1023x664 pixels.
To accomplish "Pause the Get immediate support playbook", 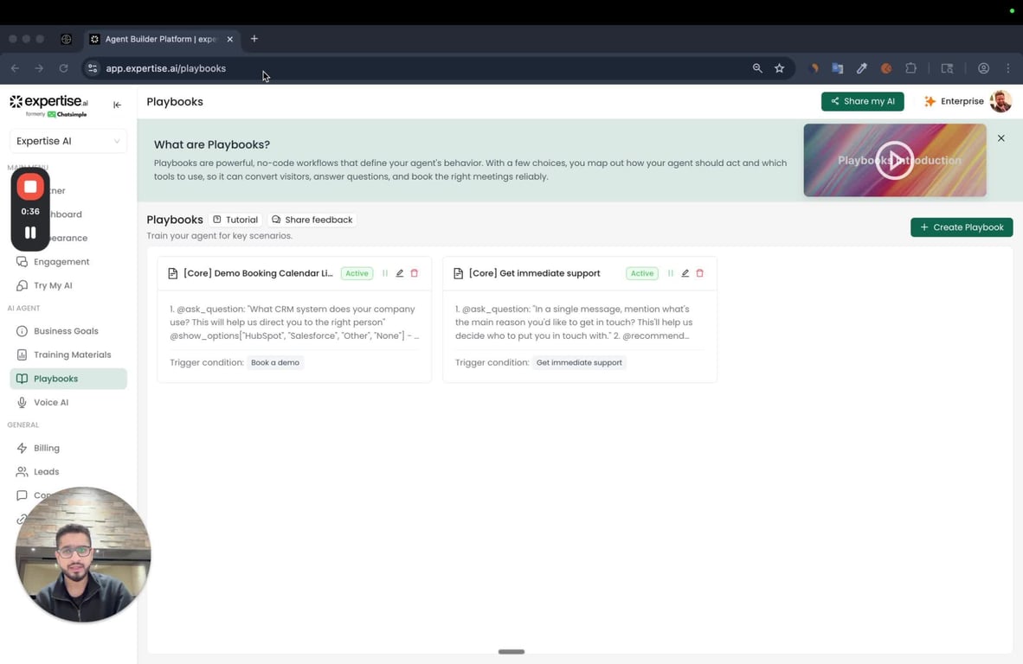I will 670,274.
